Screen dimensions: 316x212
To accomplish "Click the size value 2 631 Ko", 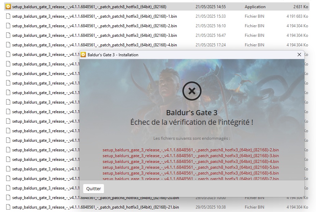I will pos(301,7).
